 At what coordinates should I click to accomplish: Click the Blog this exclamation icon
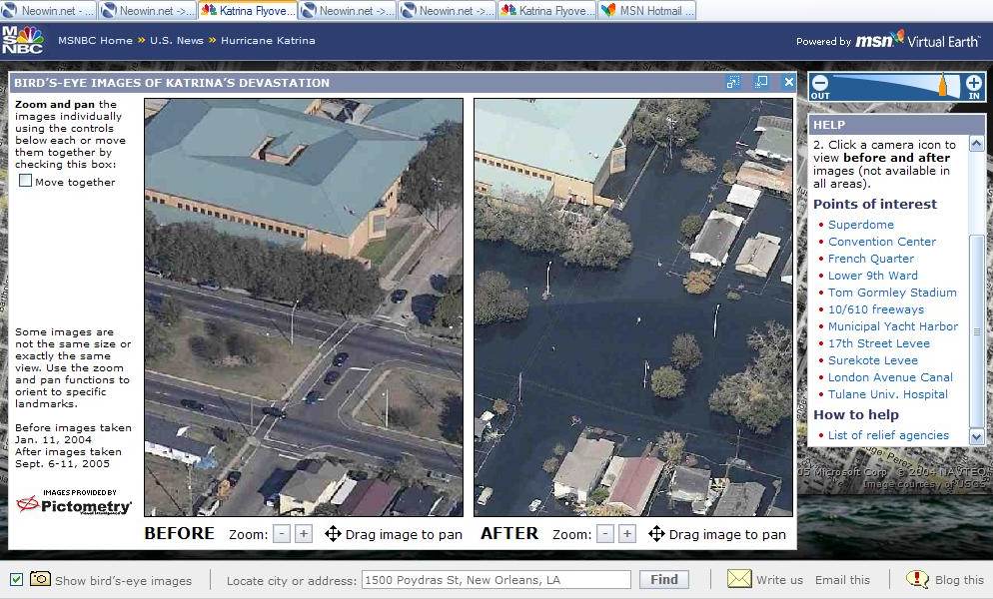click(916, 579)
